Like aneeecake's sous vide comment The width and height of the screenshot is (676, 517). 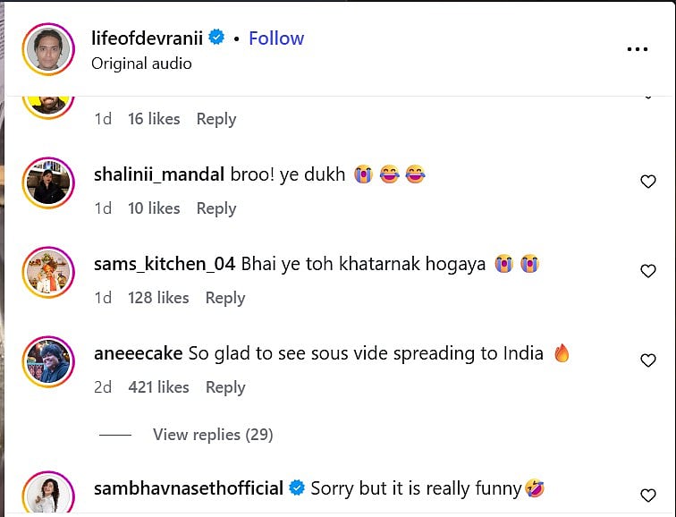pos(648,360)
